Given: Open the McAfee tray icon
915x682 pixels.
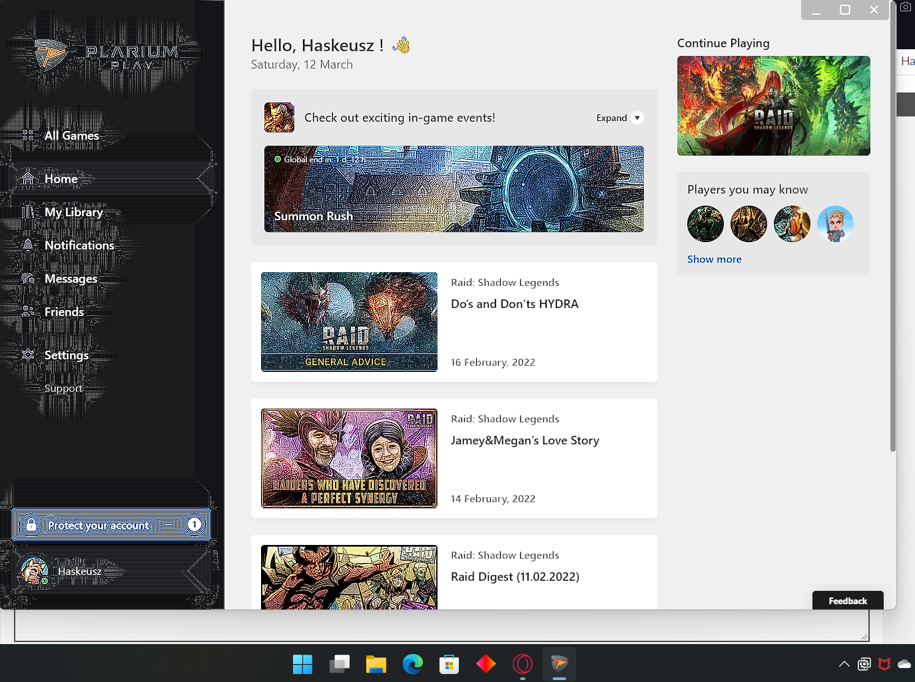Looking at the screenshot, I should (x=884, y=664).
